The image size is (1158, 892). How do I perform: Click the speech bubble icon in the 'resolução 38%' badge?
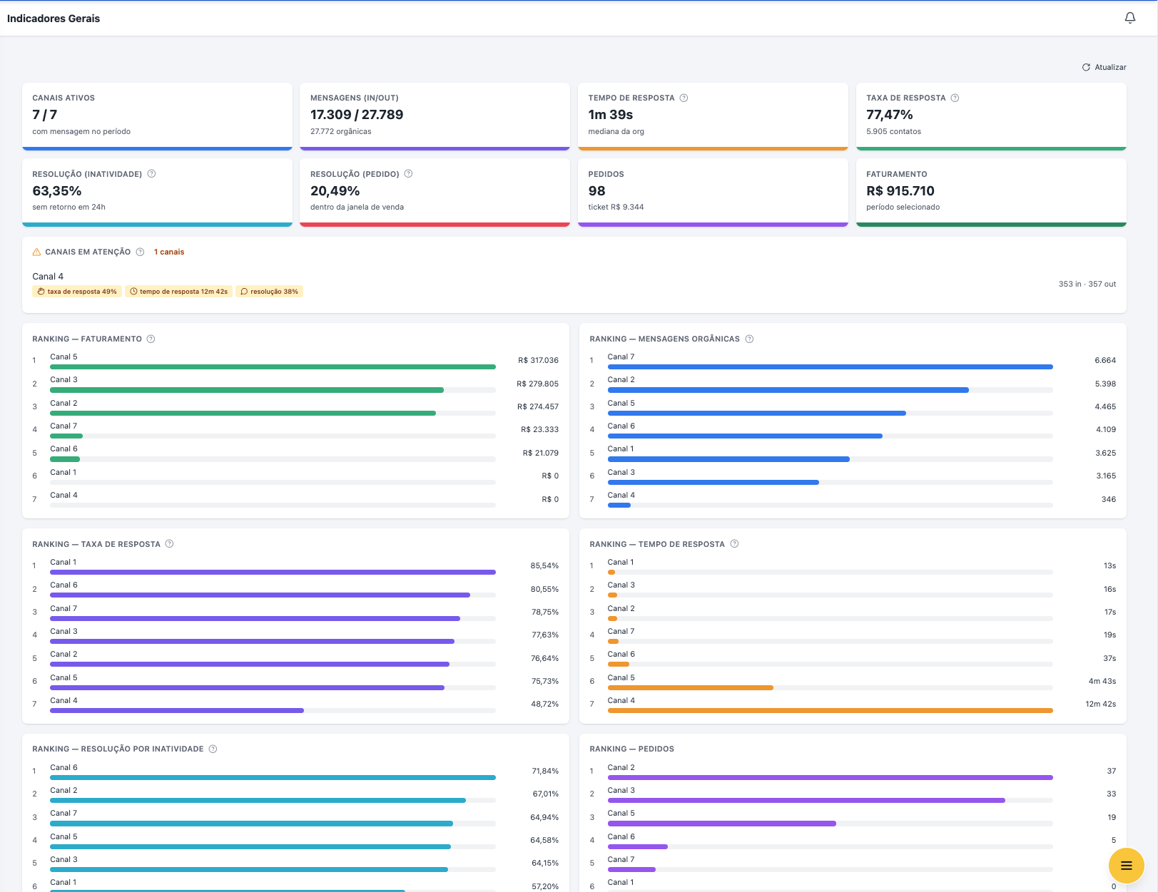(244, 292)
